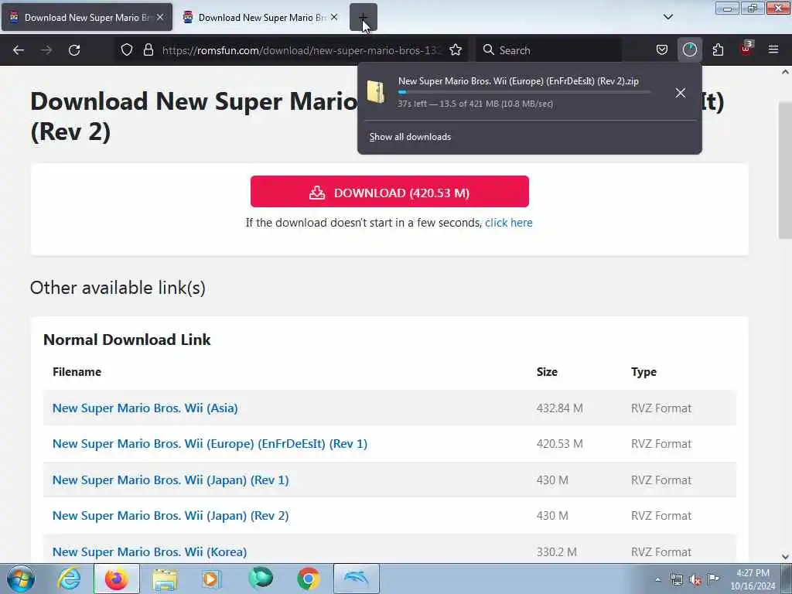Click the site security padlock icon

(148, 50)
